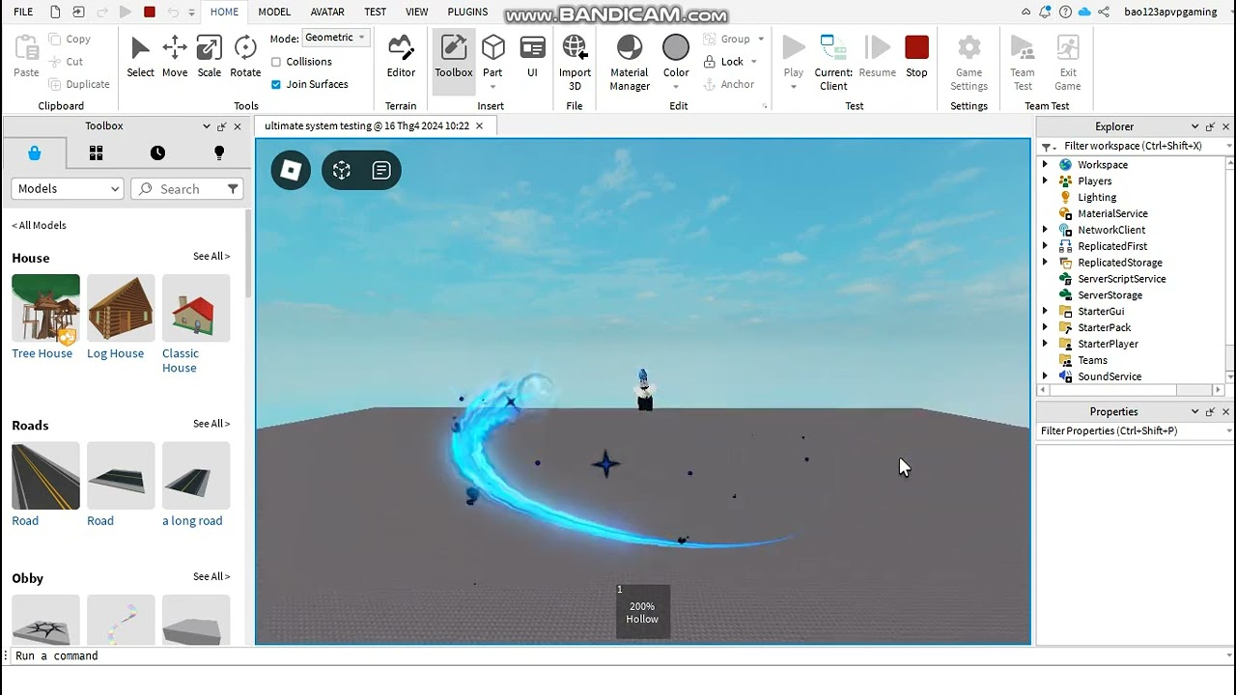Open Material Manager
Screen dimensions: 1236x695
pyautogui.click(x=630, y=62)
